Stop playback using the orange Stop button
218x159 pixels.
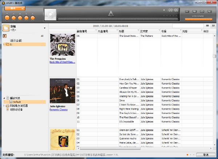tap(20, 18)
